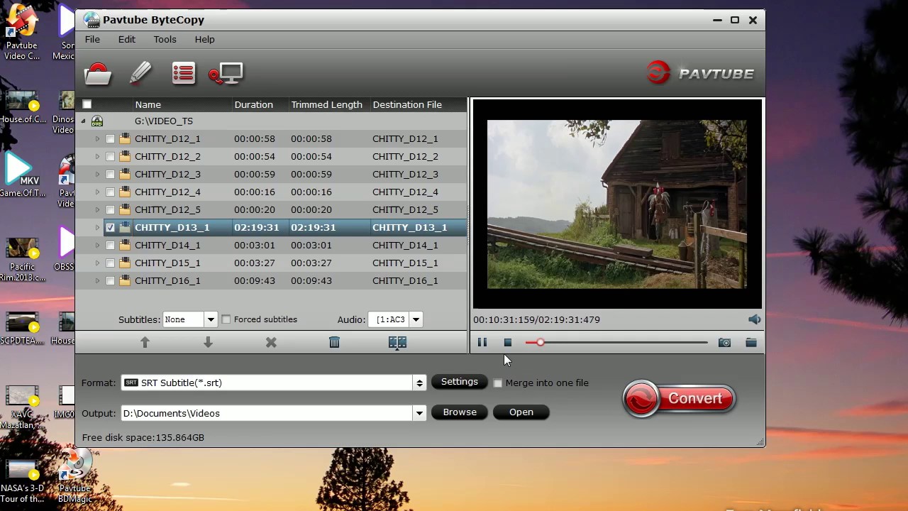Open the Tools menu
908x511 pixels.
(165, 39)
